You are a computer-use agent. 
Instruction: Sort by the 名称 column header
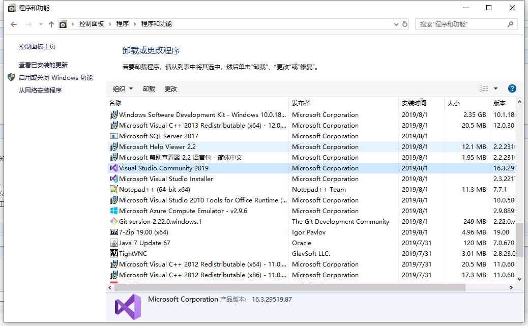197,103
